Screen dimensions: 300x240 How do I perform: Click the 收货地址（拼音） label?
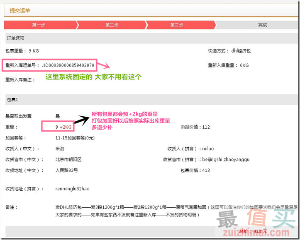24,189
